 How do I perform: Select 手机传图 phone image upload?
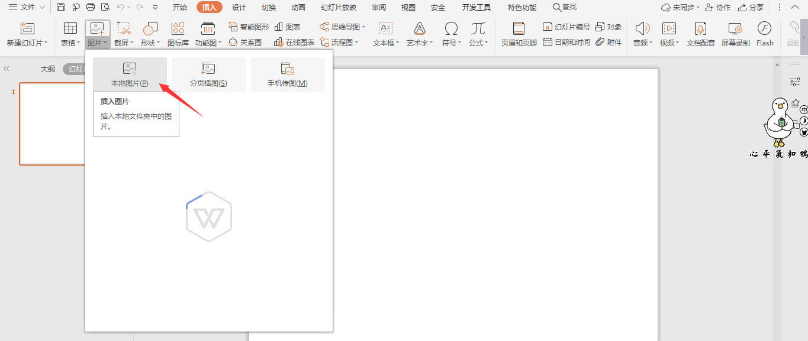288,75
